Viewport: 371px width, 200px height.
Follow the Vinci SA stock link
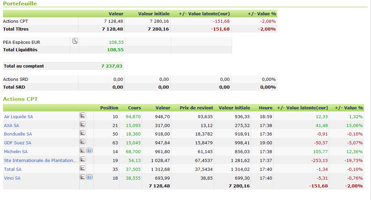[x=12, y=178]
